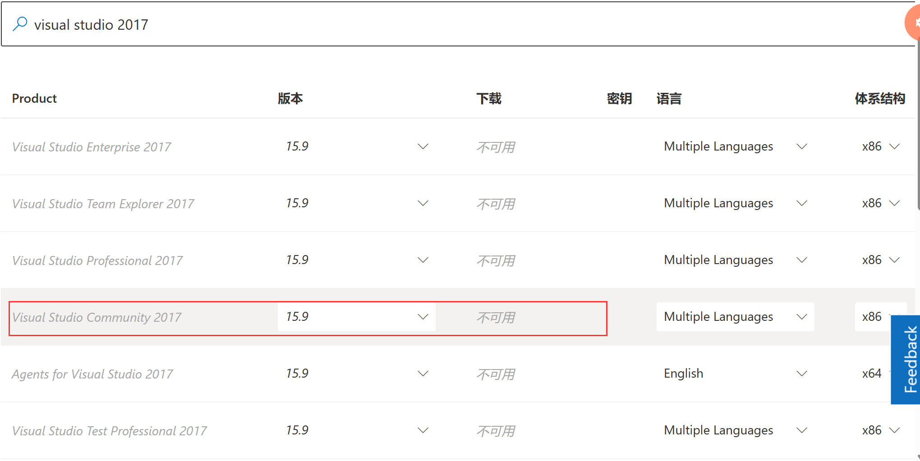This screenshot has height=461, width=920.
Task: Click the 体系结构 column header
Action: [x=880, y=98]
